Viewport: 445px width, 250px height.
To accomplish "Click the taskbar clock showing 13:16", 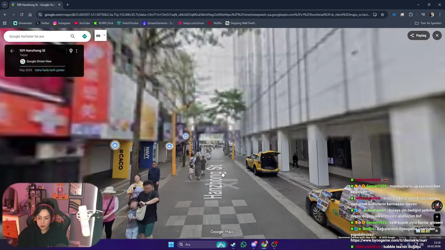I will pyautogui.click(x=434, y=244).
